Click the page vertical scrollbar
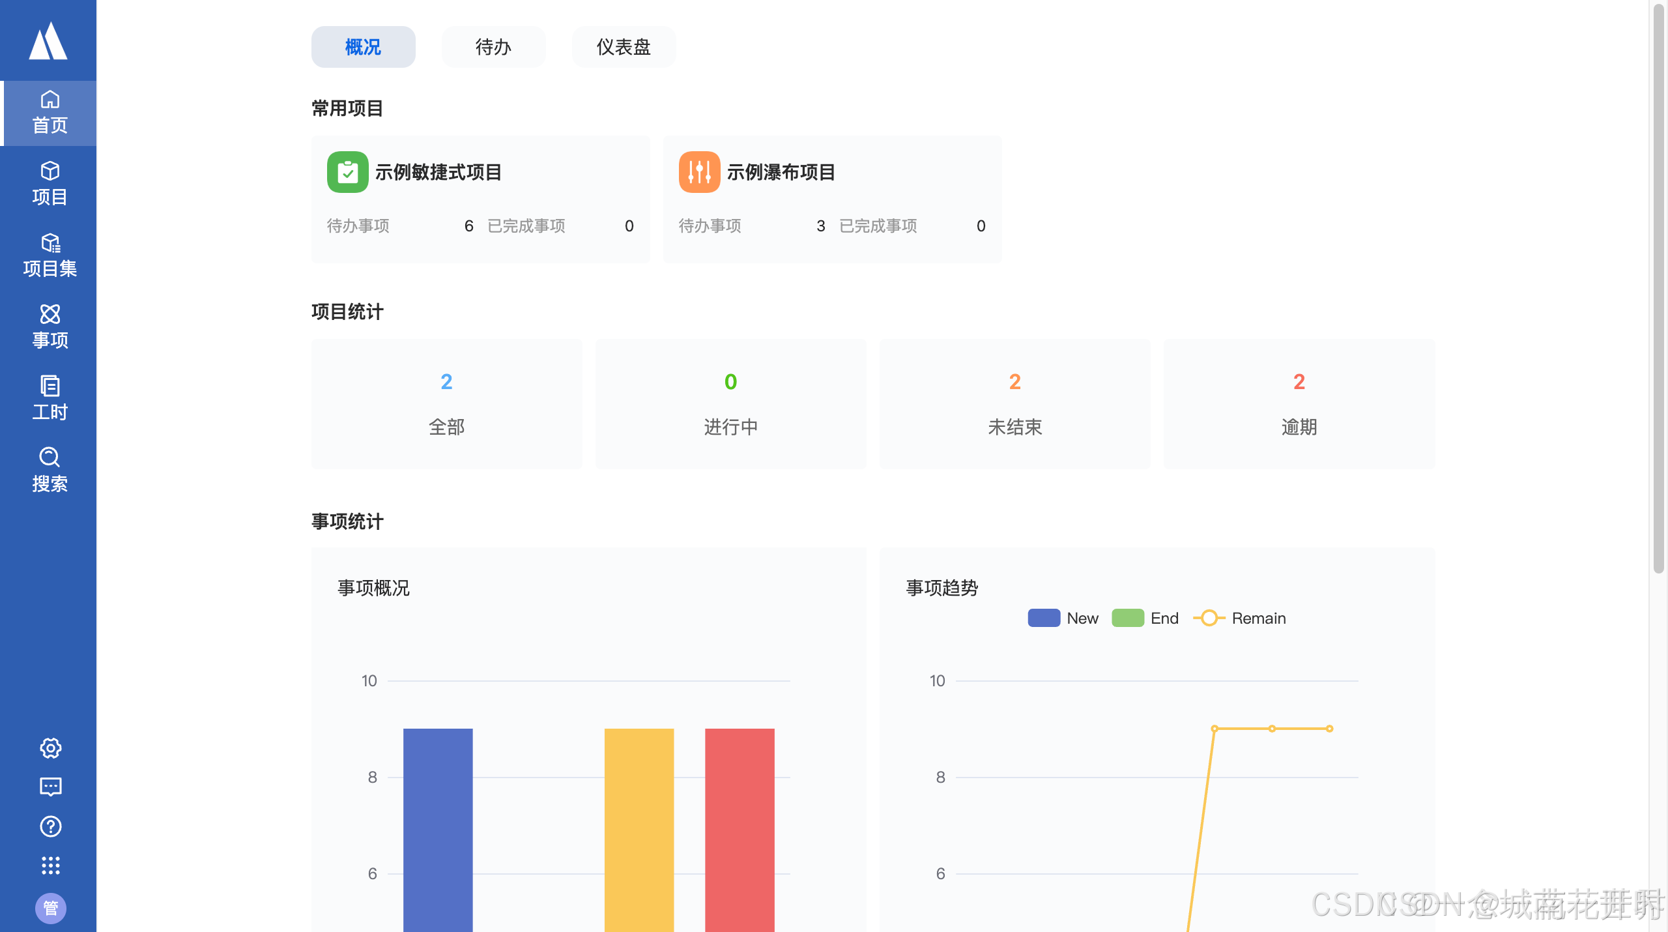Viewport: 1668px width, 932px height. 1659,289
